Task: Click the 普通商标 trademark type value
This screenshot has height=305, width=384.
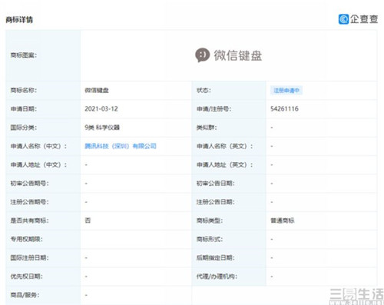Action: tap(283, 220)
